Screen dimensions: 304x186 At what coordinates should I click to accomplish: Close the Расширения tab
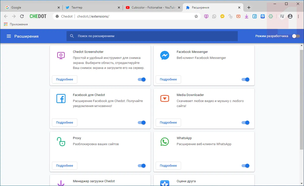(x=239, y=8)
